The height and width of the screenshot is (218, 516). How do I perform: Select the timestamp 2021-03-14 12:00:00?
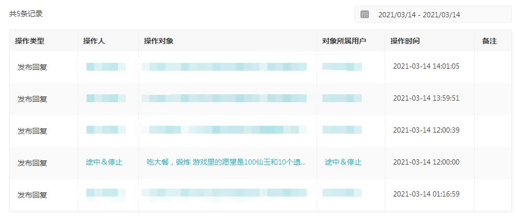click(x=426, y=162)
